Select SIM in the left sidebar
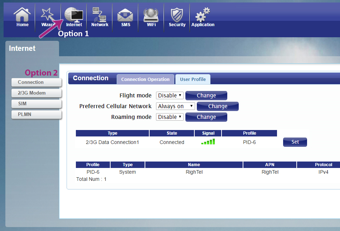The width and height of the screenshot is (340, 231). click(x=37, y=104)
